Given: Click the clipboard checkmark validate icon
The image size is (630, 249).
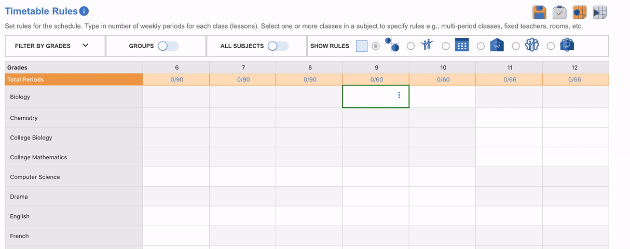Looking at the screenshot, I should (559, 12).
